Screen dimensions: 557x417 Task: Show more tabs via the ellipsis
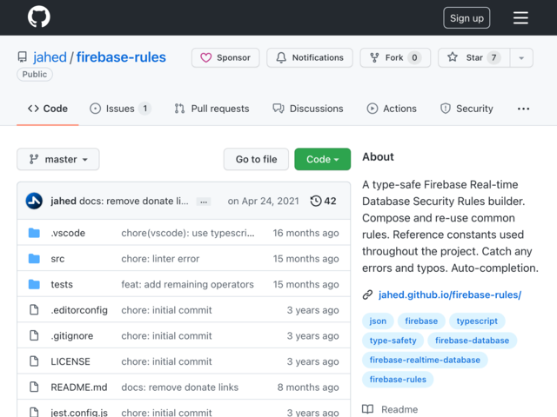tap(523, 109)
